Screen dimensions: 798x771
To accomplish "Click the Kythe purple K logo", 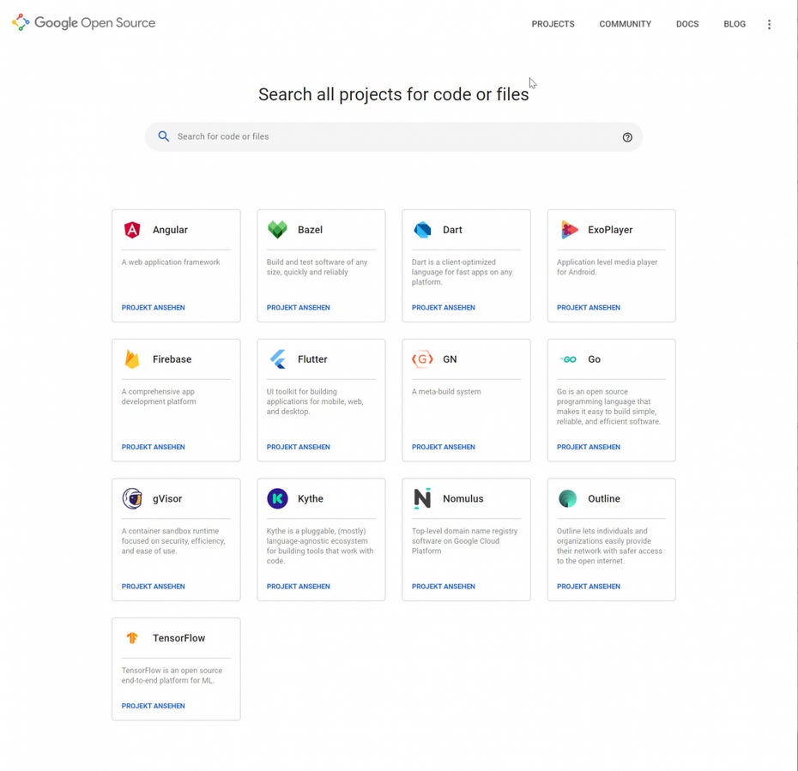I will pyautogui.click(x=277, y=498).
